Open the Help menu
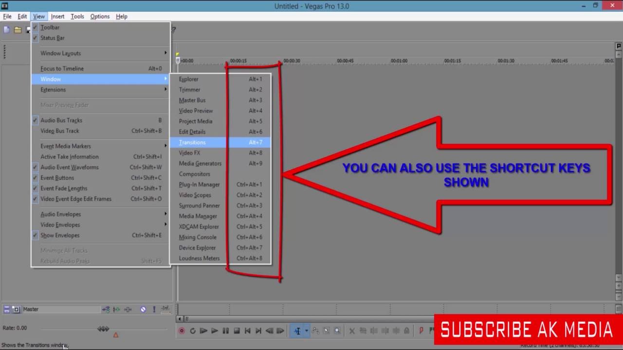 point(122,17)
